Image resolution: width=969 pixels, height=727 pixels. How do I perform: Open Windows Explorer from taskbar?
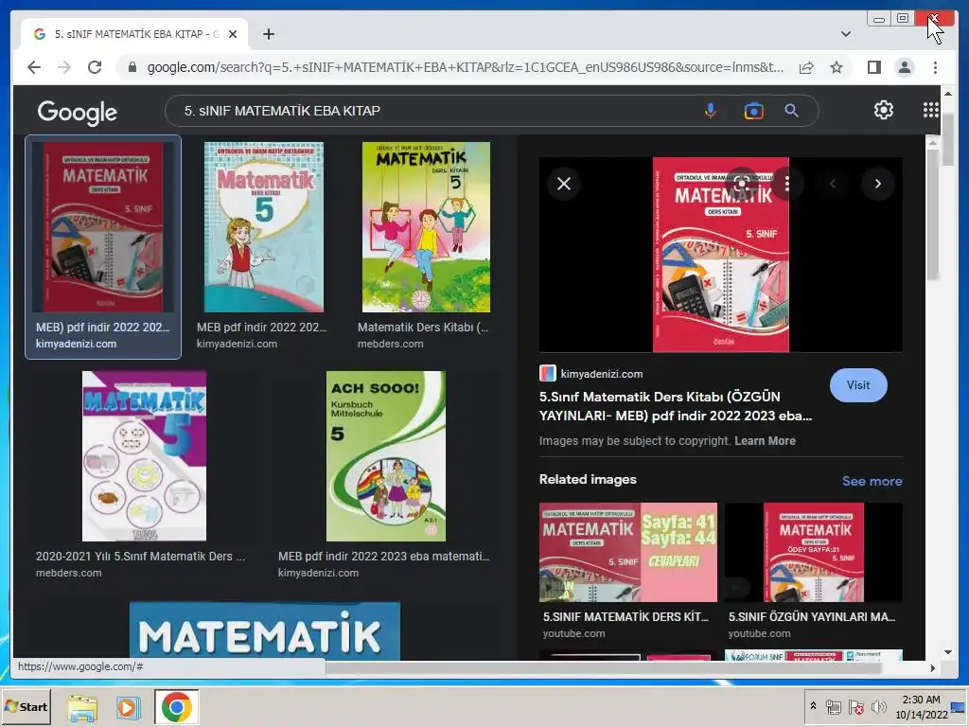click(x=82, y=707)
